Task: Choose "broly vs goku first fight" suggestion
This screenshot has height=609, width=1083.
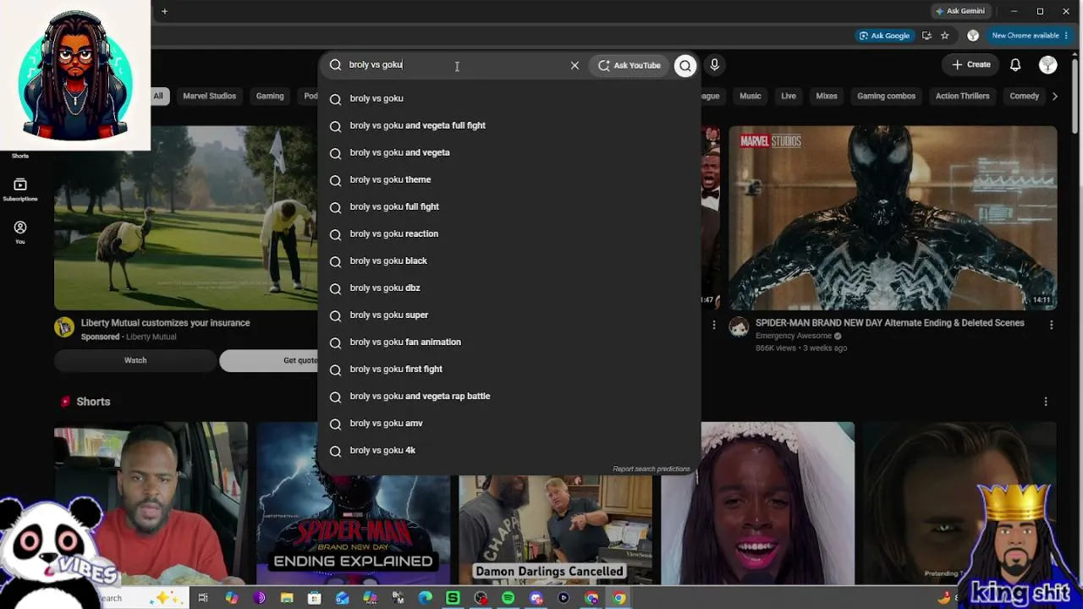Action: click(x=509, y=370)
